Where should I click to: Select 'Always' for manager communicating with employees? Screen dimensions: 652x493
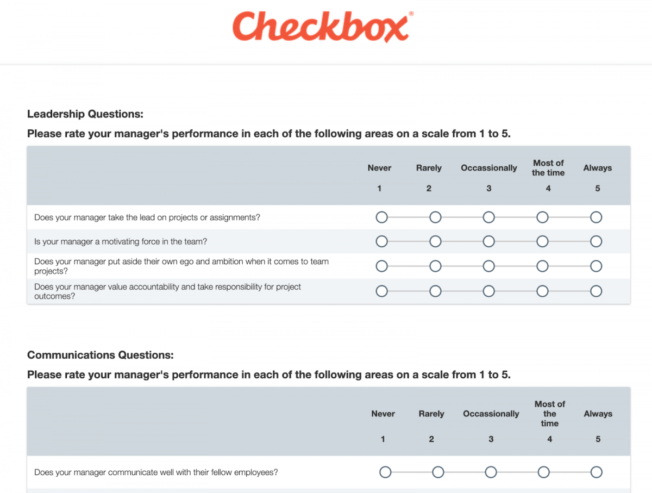tap(596, 472)
